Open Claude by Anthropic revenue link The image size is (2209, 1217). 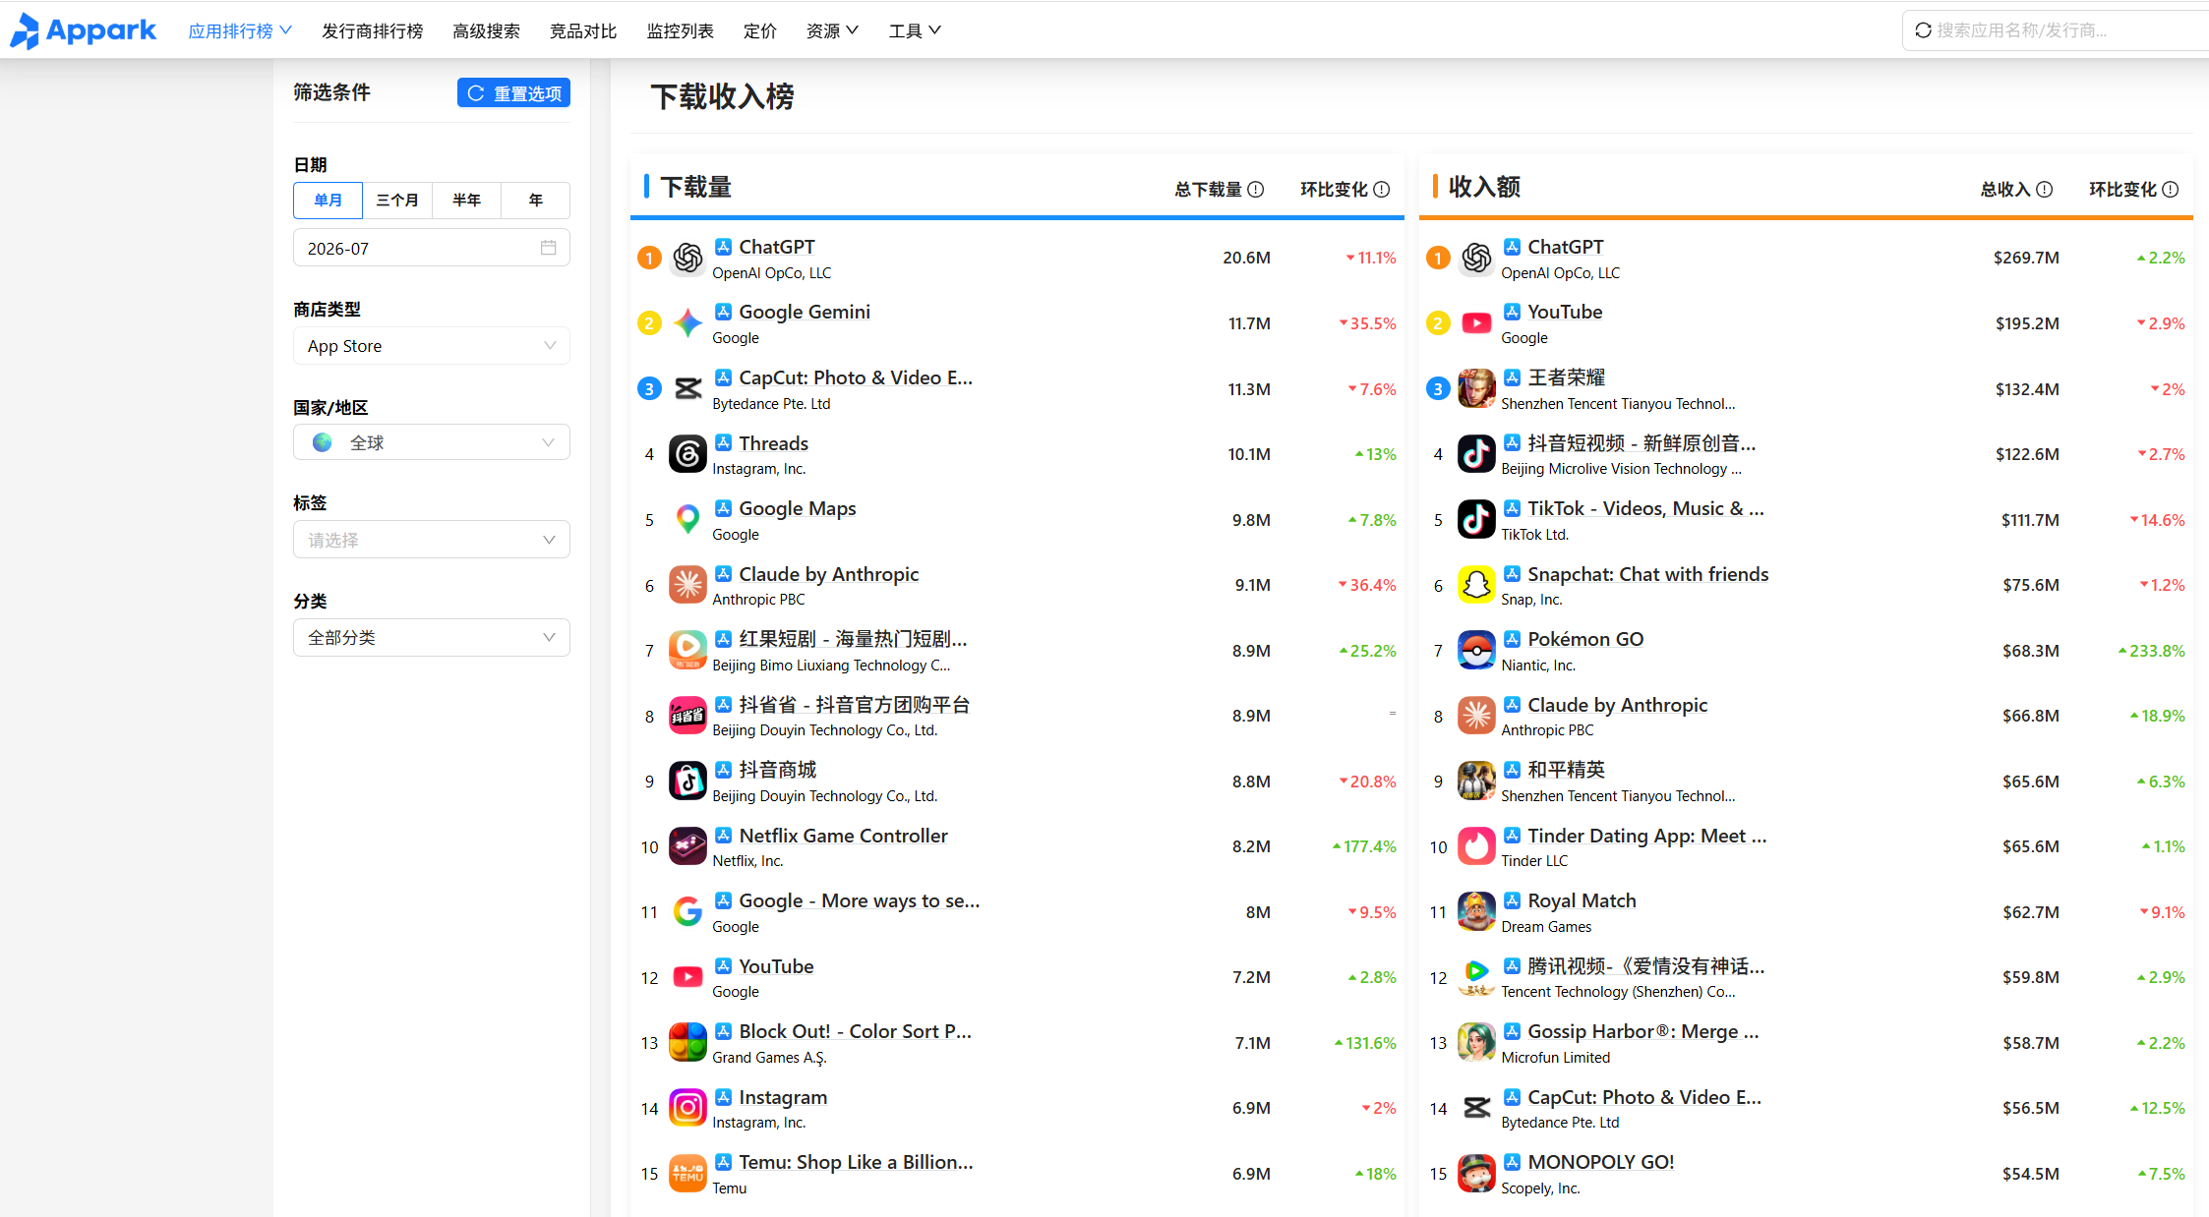tap(1618, 705)
